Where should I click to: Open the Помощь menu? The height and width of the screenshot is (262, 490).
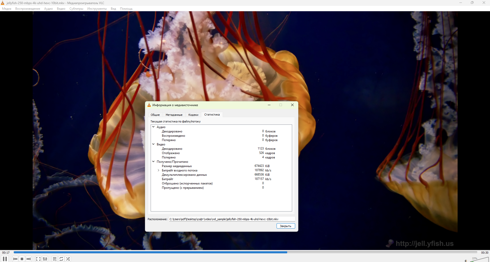[x=126, y=9]
